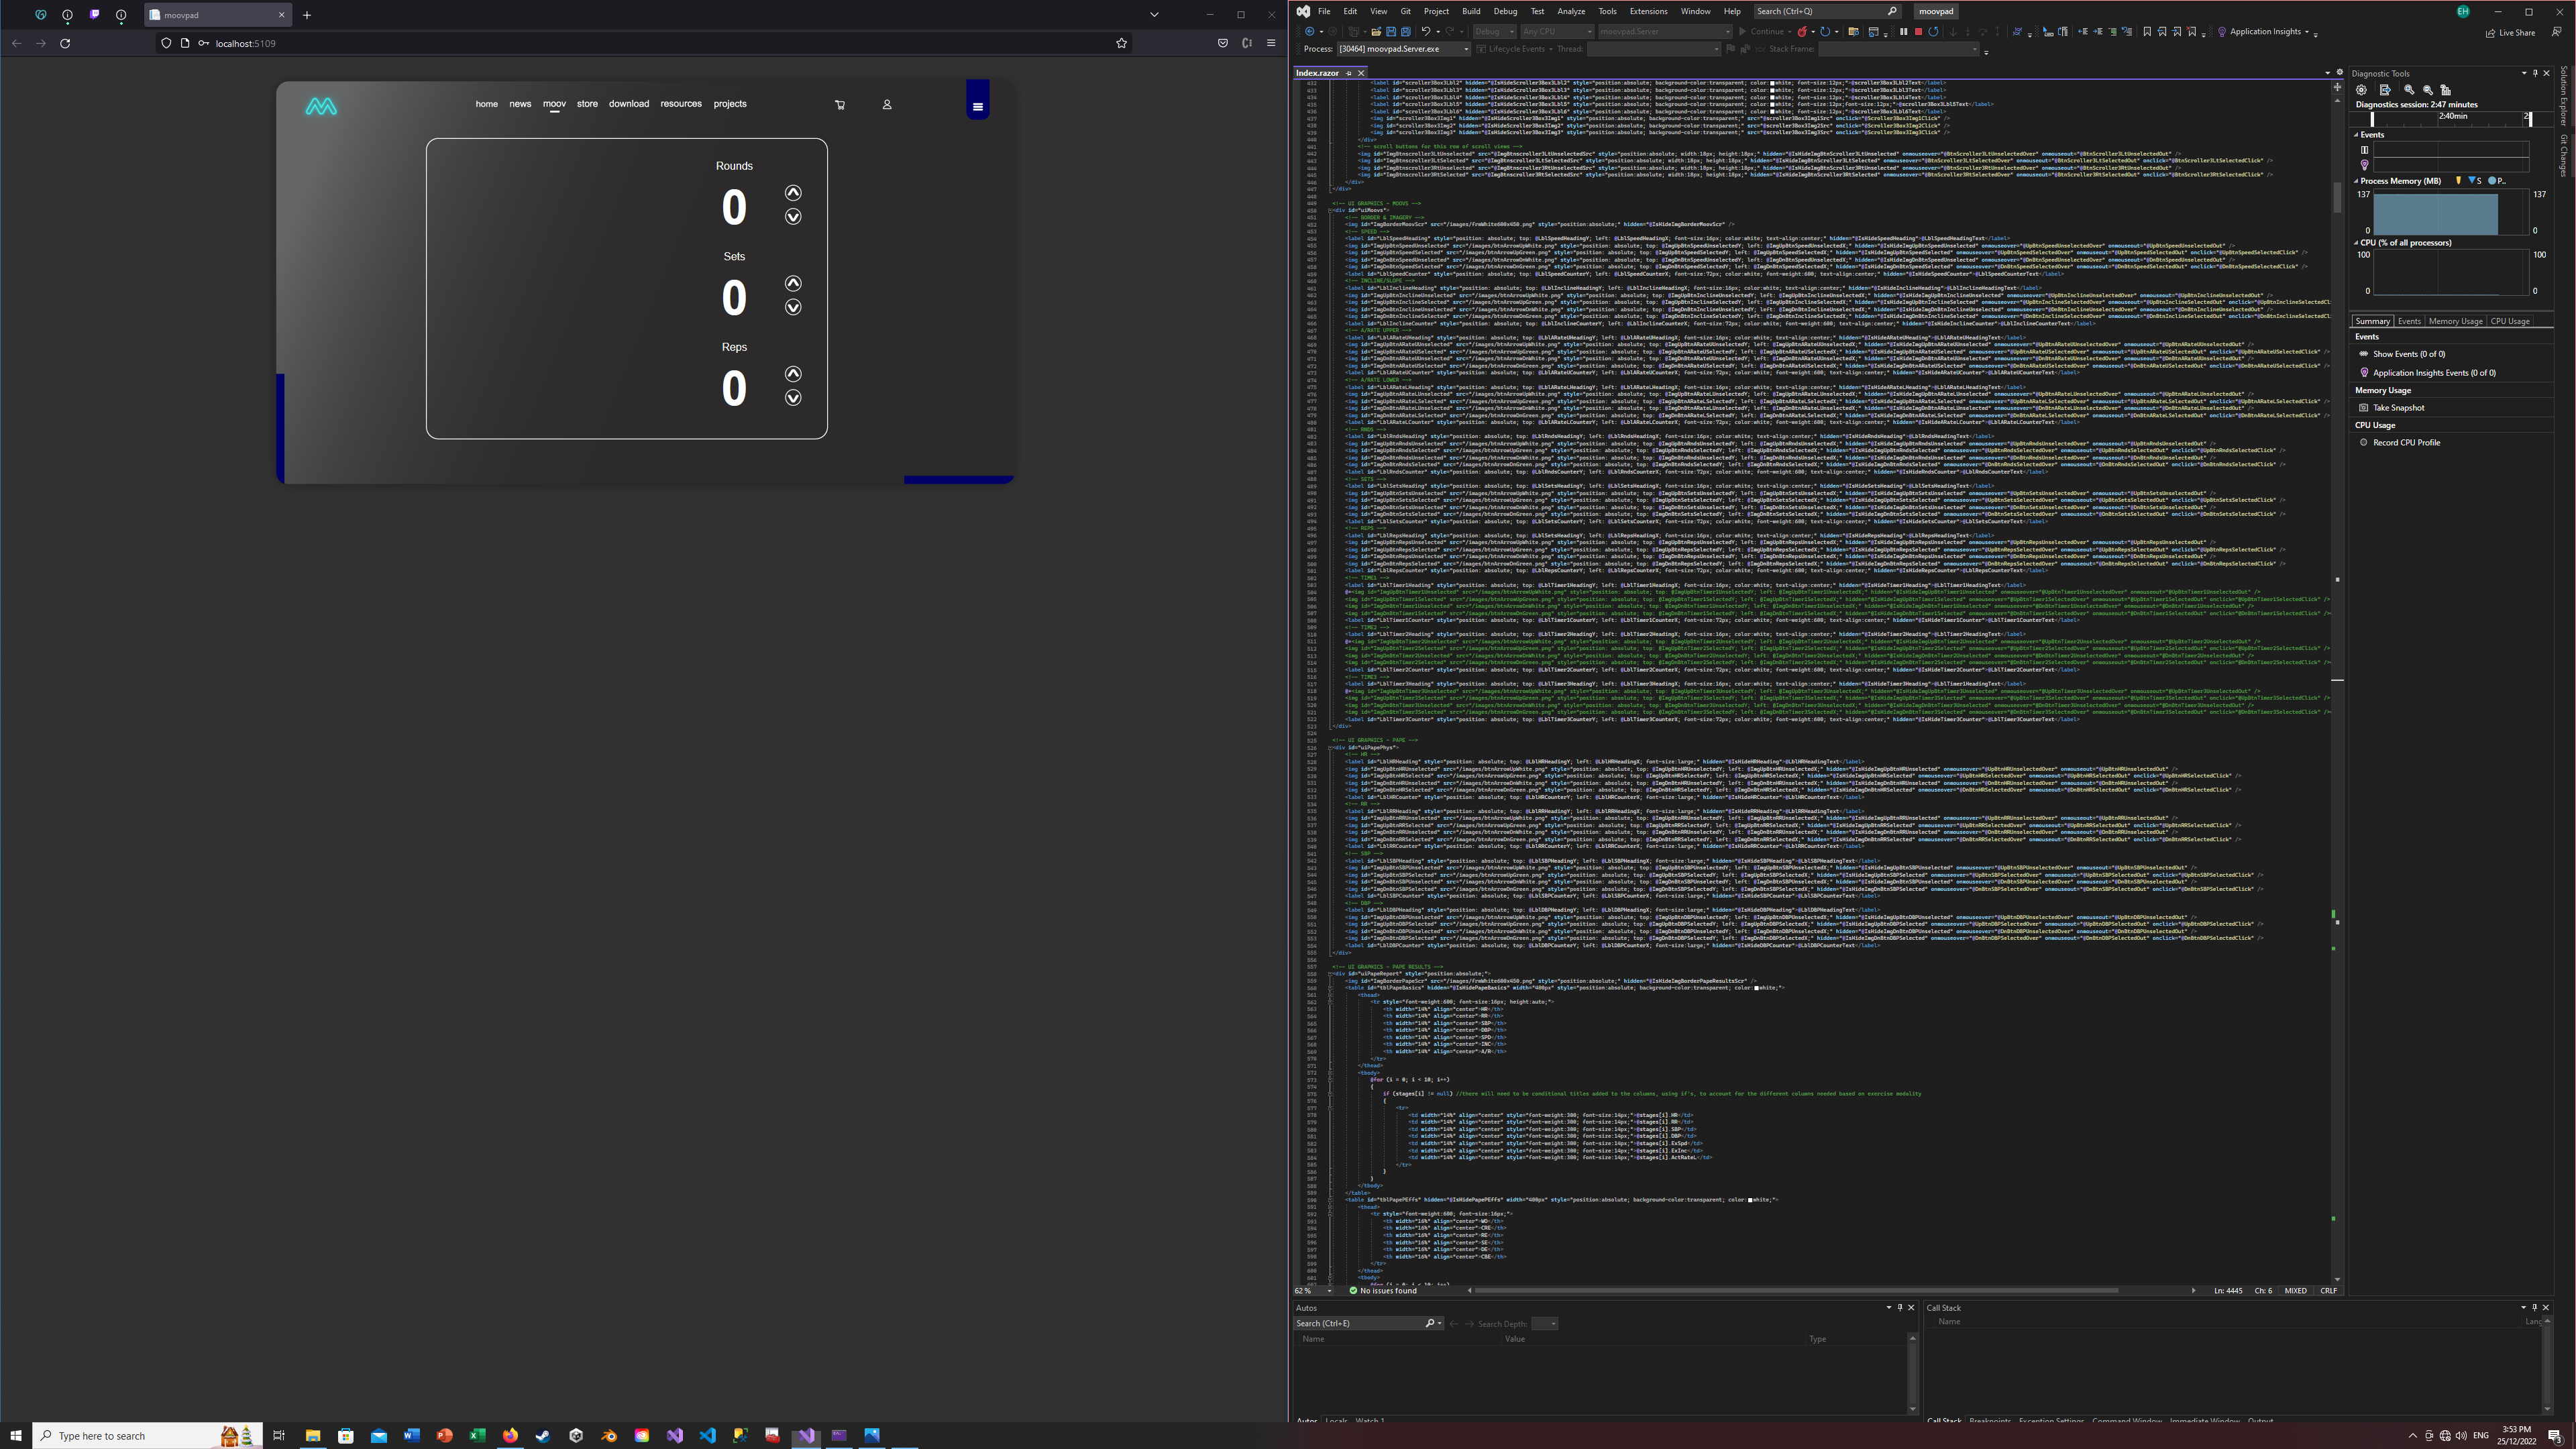This screenshot has height=1449, width=2576.
Task: Open the Lifecycle Events dropdown
Action: click(x=1514, y=49)
